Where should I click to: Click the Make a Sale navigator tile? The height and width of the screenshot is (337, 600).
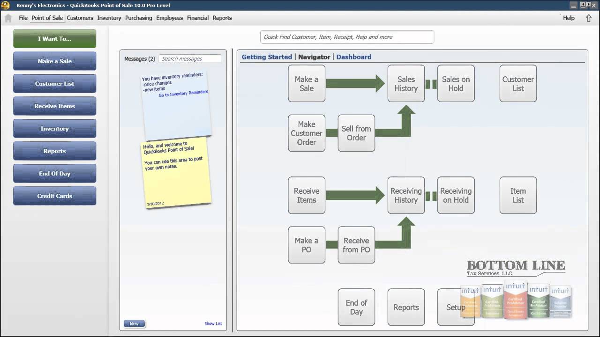(307, 83)
